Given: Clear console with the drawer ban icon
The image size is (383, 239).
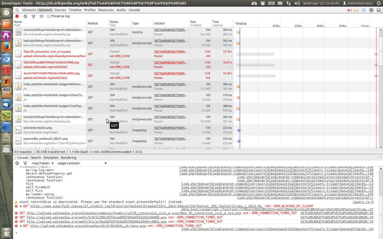Looking at the screenshot, I should tap(17, 163).
